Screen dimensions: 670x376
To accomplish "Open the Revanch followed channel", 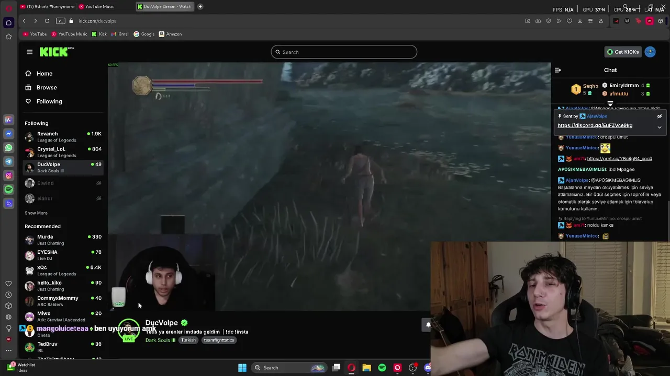I will [63, 137].
